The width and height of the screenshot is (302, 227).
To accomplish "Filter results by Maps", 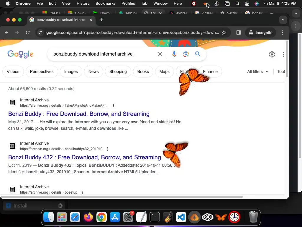I will point(164,72).
